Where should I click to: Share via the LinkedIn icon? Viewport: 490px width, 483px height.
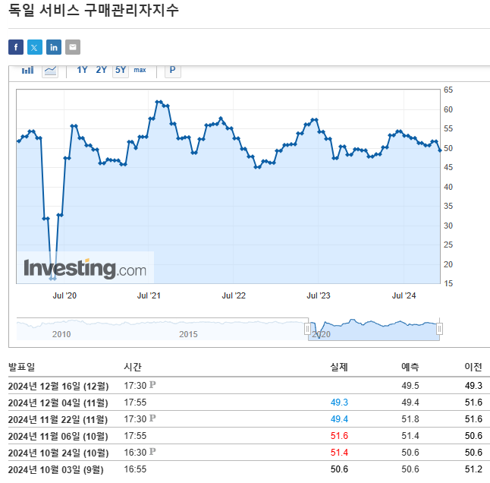tap(54, 47)
